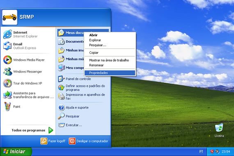Click the Pesquisar label in Start menu
234x156 pixels.
[x=72, y=116]
